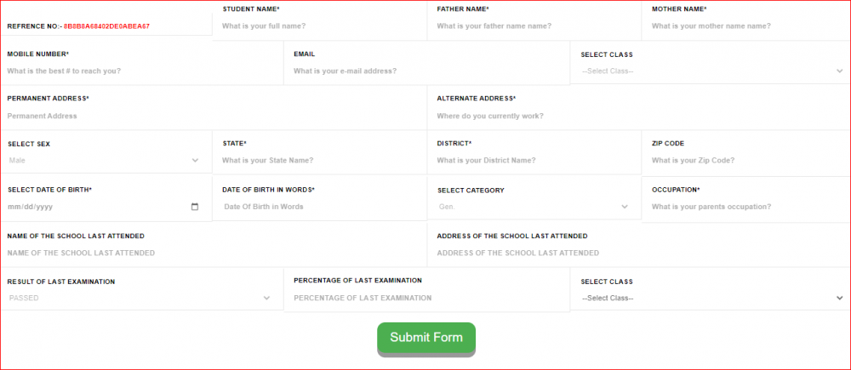This screenshot has width=851, height=370.
Task: Click into the Father Name field
Action: (x=534, y=26)
